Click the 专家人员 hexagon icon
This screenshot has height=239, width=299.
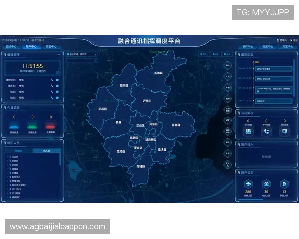tap(266, 184)
